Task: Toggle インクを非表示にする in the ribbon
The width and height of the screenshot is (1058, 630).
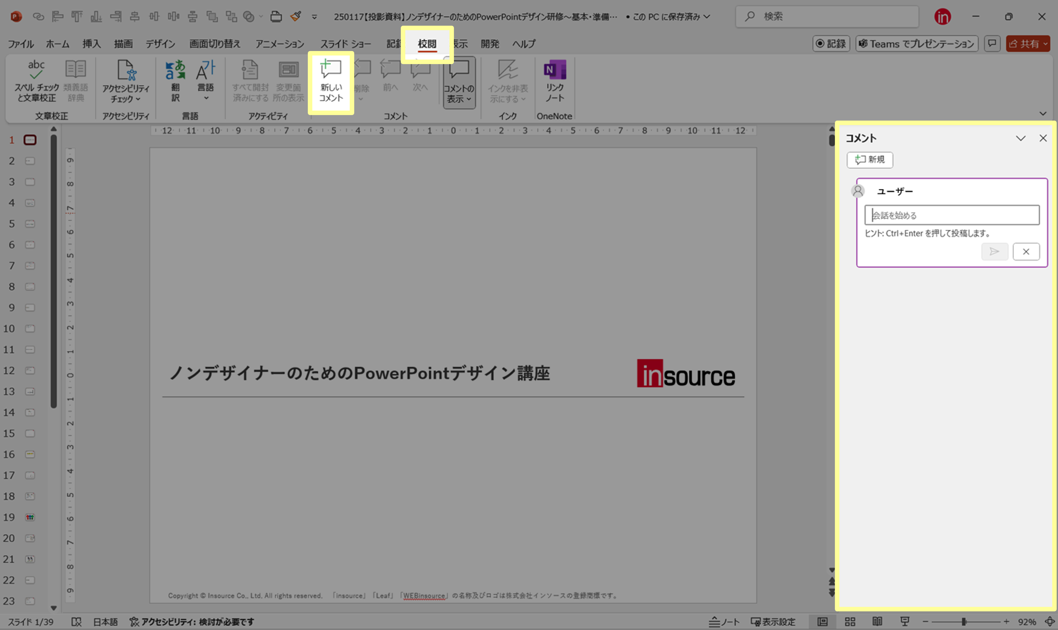Action: (508, 81)
